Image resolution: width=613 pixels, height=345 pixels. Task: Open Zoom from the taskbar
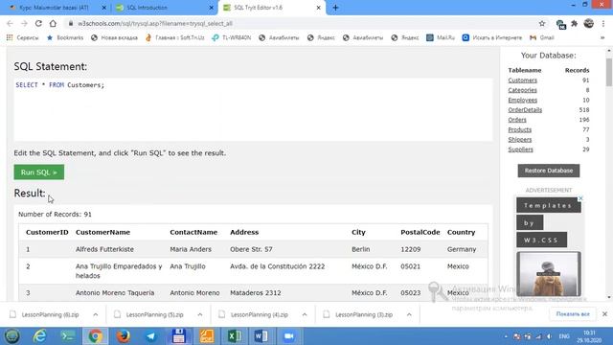(x=289, y=336)
